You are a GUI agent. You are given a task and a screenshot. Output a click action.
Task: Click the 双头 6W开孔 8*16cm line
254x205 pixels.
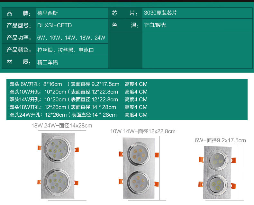point(78,84)
